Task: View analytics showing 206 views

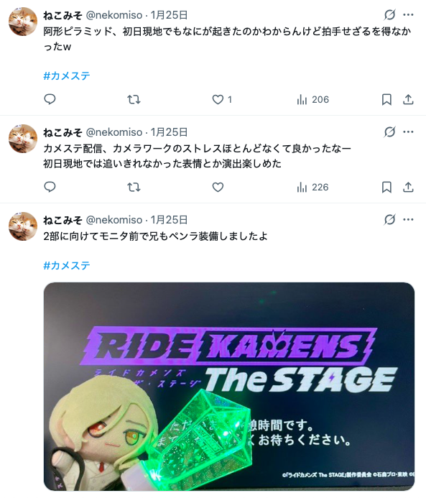Action: (x=312, y=100)
